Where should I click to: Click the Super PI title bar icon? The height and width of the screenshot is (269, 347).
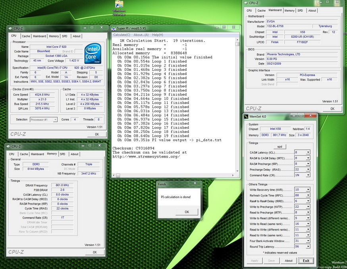click(x=114, y=28)
